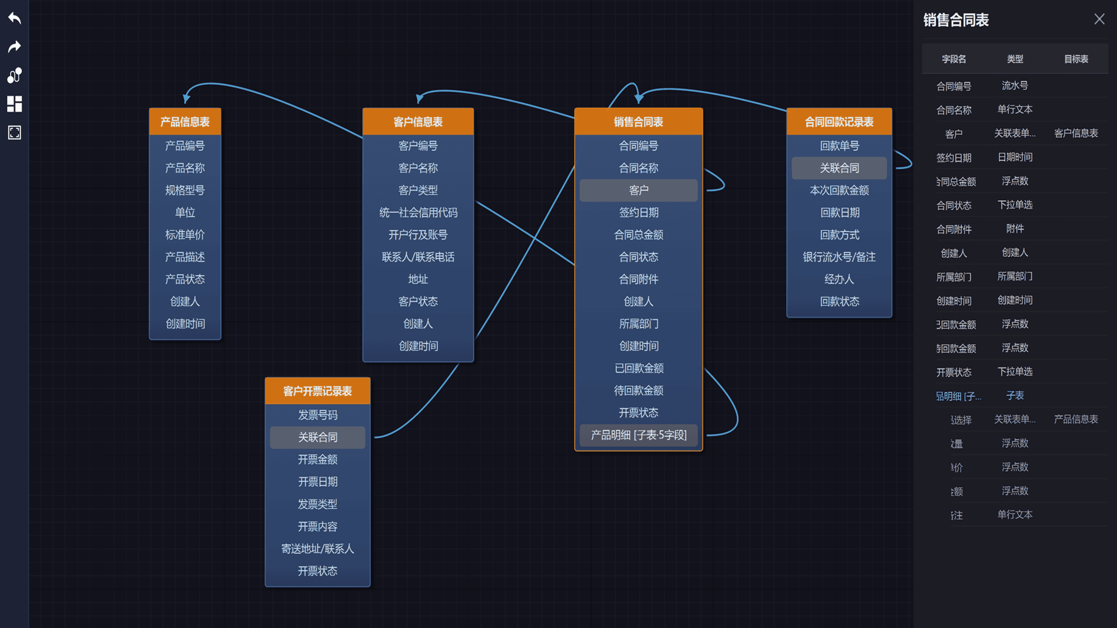Screen dimensions: 1117x628
Task: Click the undo arrow icon
Action: click(15, 18)
